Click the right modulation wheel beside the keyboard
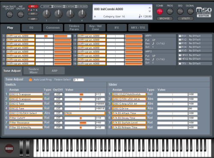Screen dimensions: 214x158 click(x=27, y=148)
